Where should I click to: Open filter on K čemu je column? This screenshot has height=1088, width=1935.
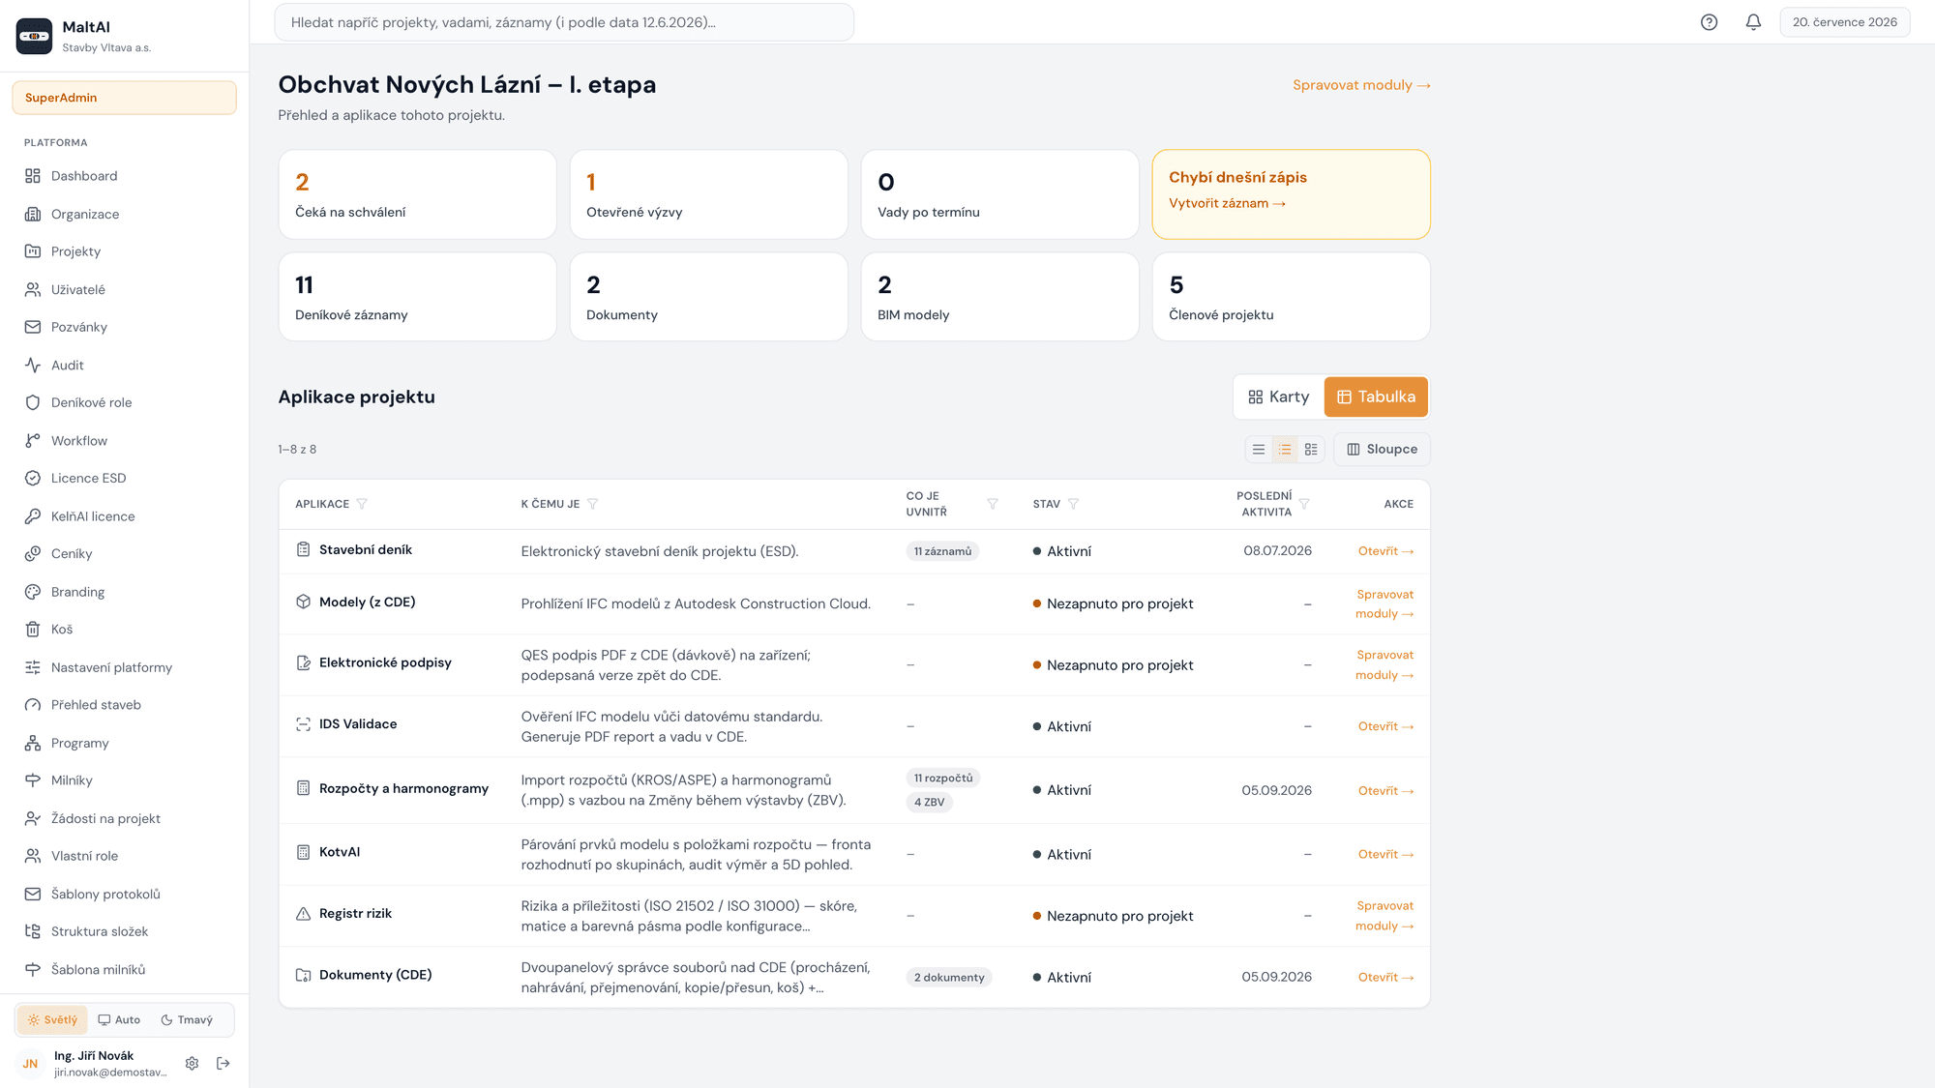[x=593, y=504]
